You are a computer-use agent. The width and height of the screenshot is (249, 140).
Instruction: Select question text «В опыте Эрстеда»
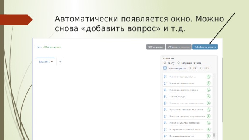point(177,96)
